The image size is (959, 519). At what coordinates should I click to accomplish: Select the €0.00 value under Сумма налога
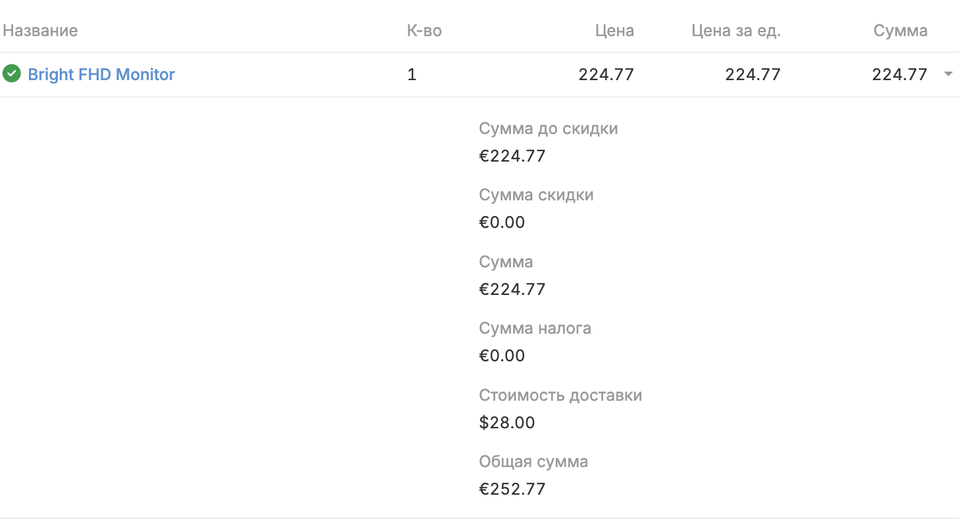coord(502,355)
